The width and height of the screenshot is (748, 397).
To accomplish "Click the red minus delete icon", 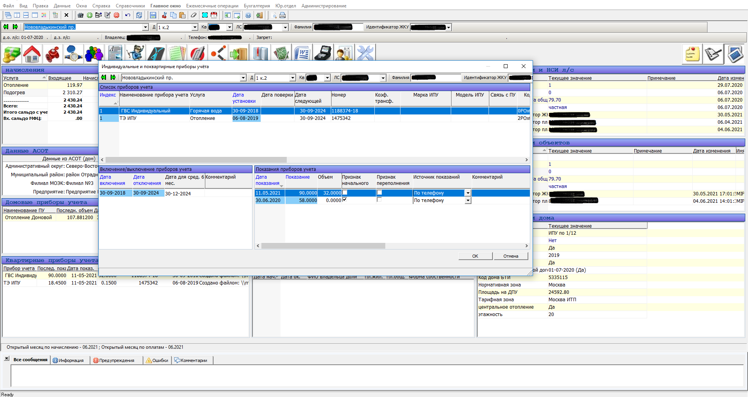I will tap(116, 15).
